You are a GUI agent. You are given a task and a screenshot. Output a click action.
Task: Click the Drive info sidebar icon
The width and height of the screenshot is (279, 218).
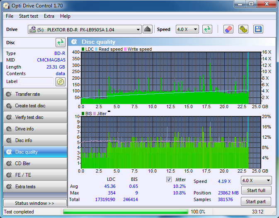(x=9, y=129)
